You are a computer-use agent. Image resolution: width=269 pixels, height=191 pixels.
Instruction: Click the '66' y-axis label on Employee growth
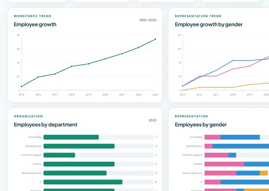18,49
